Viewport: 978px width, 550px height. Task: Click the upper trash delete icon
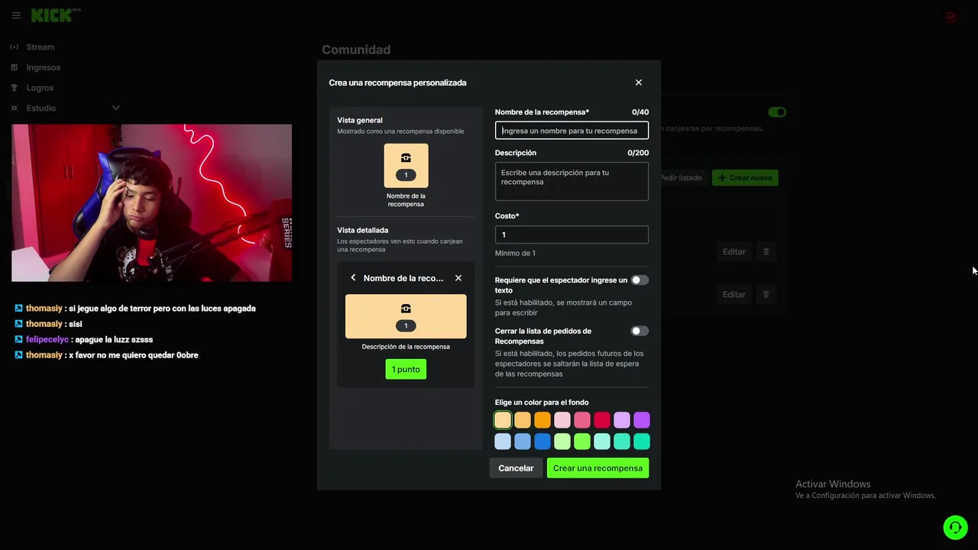click(766, 252)
